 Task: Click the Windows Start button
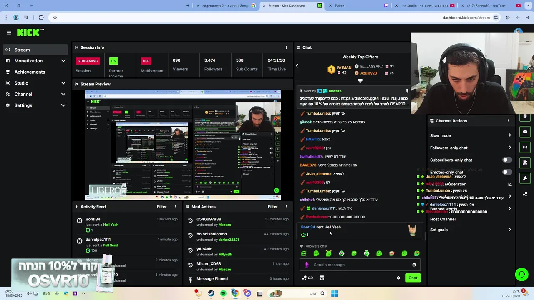pos(334,293)
